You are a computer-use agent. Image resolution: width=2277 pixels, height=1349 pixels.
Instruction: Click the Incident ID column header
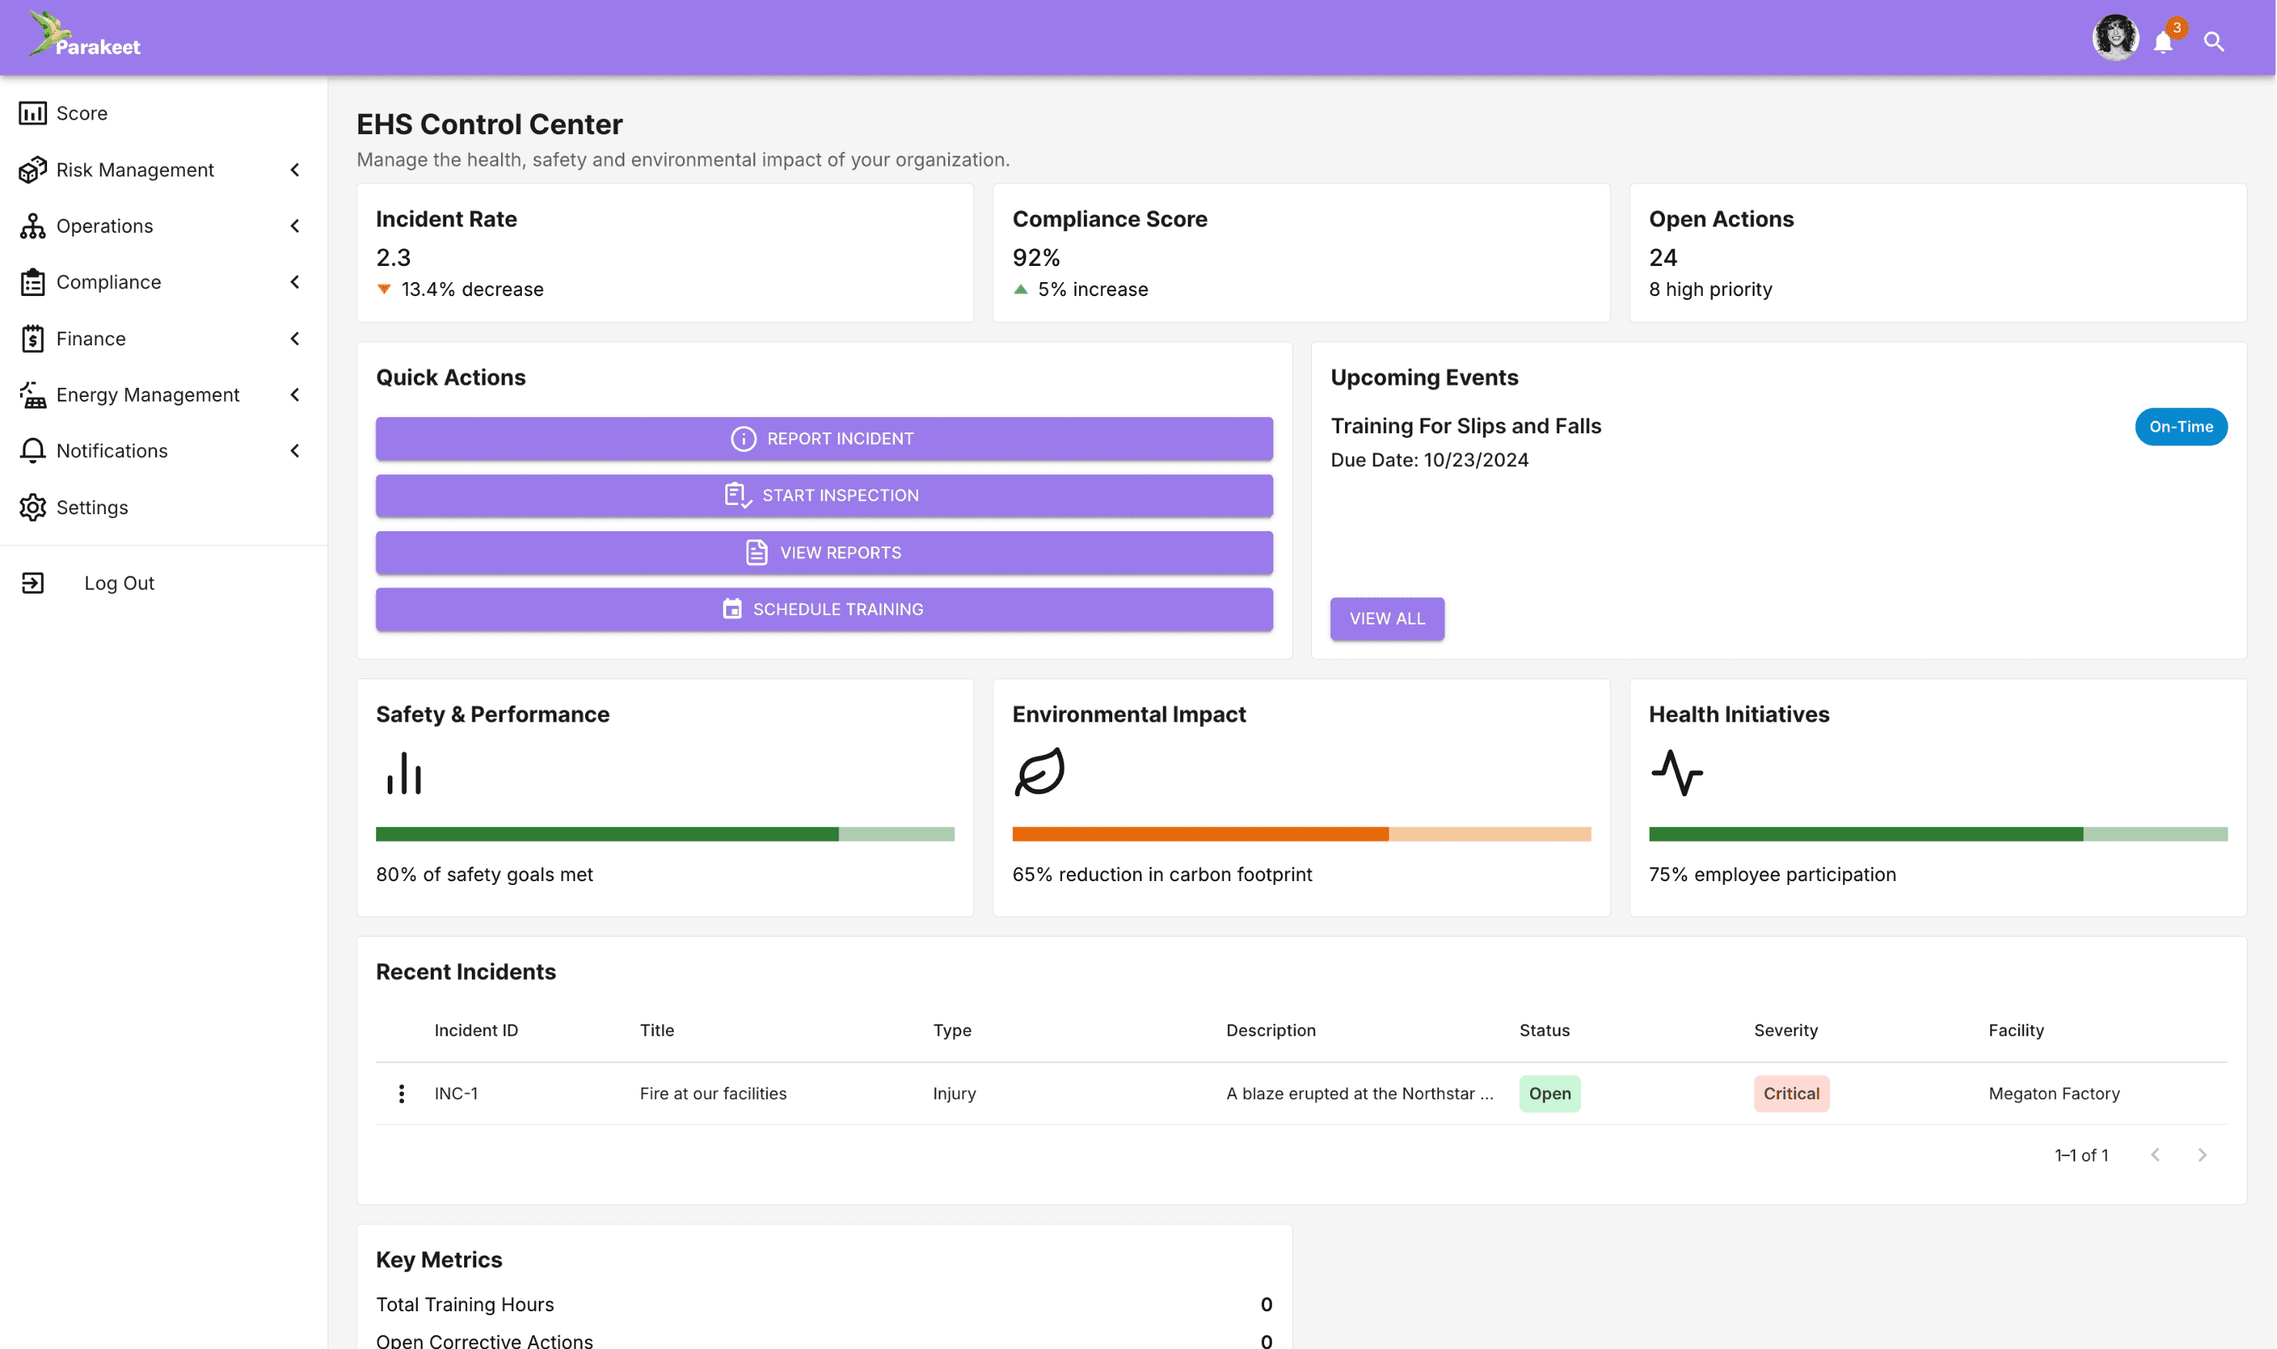pos(476,1030)
